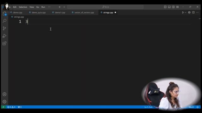Go back with the left arrow
This screenshot has width=202, height=113.
click(60, 7)
